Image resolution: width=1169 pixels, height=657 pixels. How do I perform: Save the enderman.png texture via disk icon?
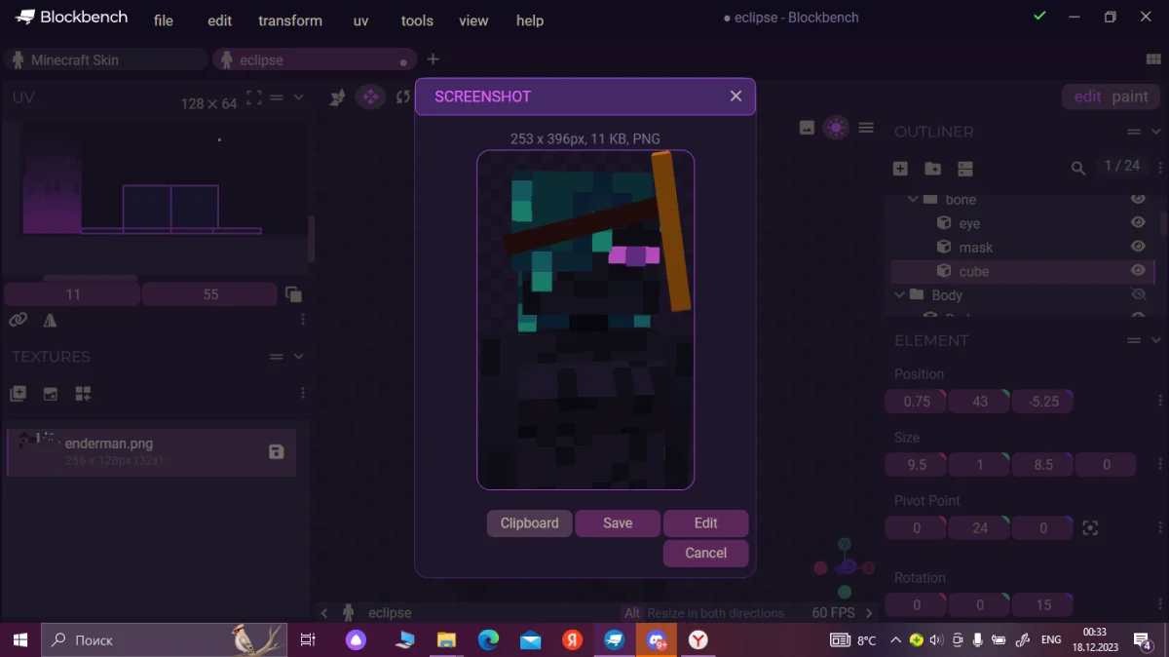click(x=277, y=451)
